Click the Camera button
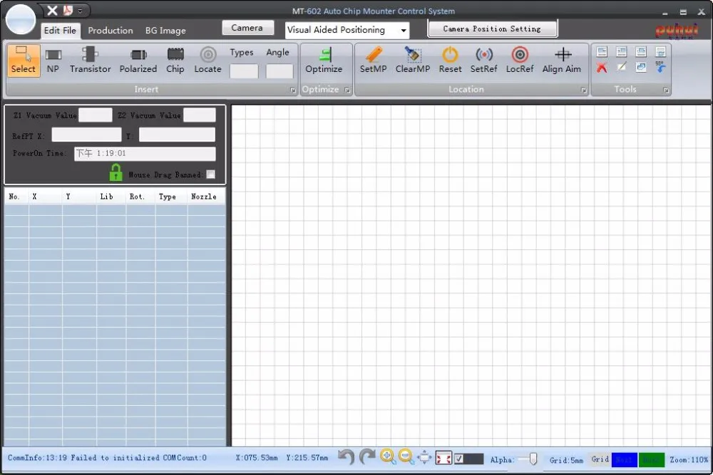The width and height of the screenshot is (713, 475). coord(248,28)
